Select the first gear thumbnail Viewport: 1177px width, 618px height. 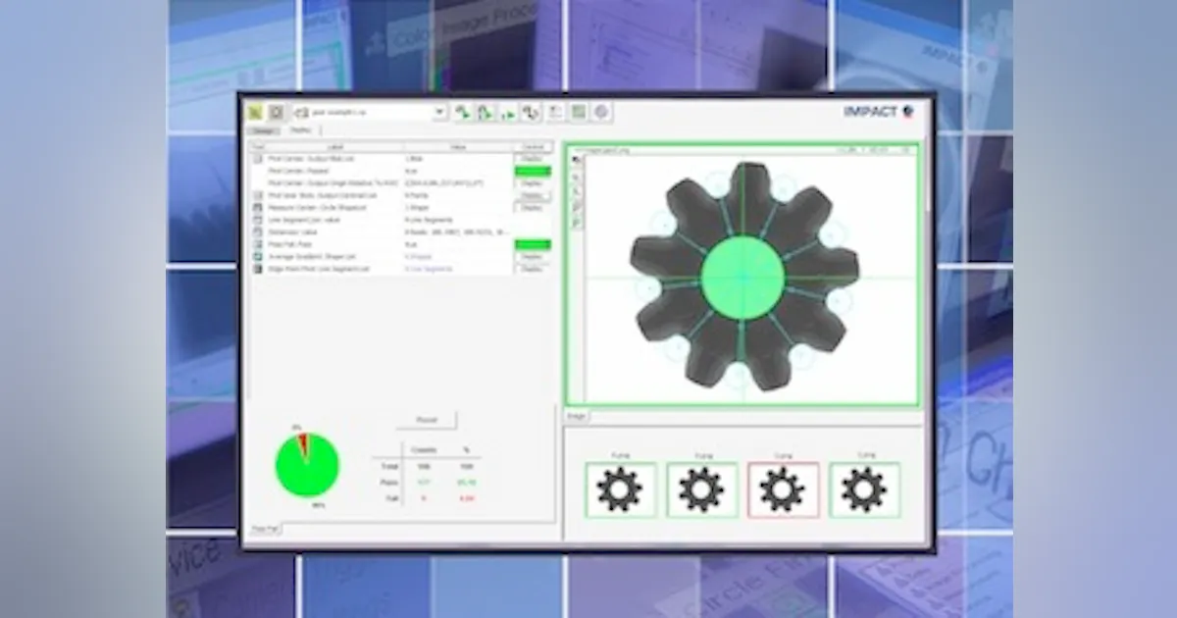620,489
